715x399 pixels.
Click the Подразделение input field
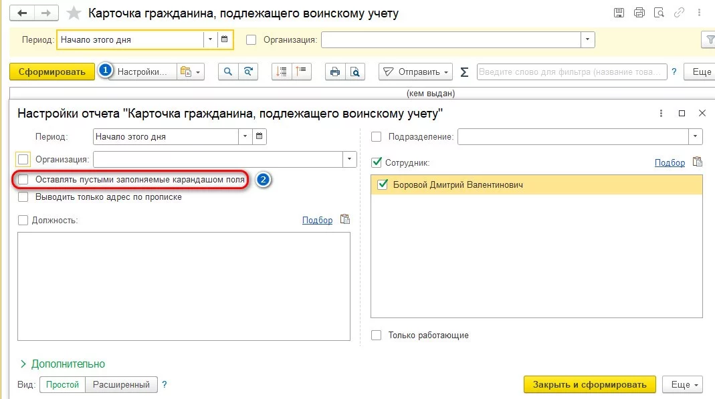[x=573, y=136]
